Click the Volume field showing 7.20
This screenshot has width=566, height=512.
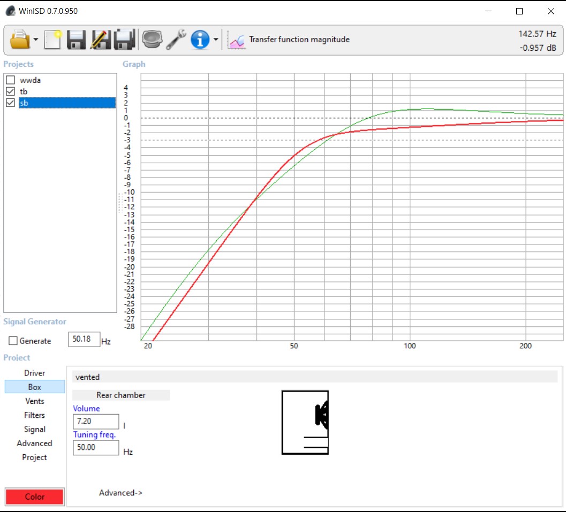(x=96, y=421)
